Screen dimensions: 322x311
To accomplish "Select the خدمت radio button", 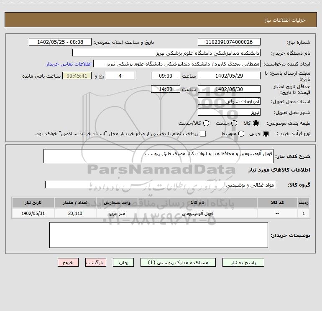I will pyautogui.click(x=234, y=123).
